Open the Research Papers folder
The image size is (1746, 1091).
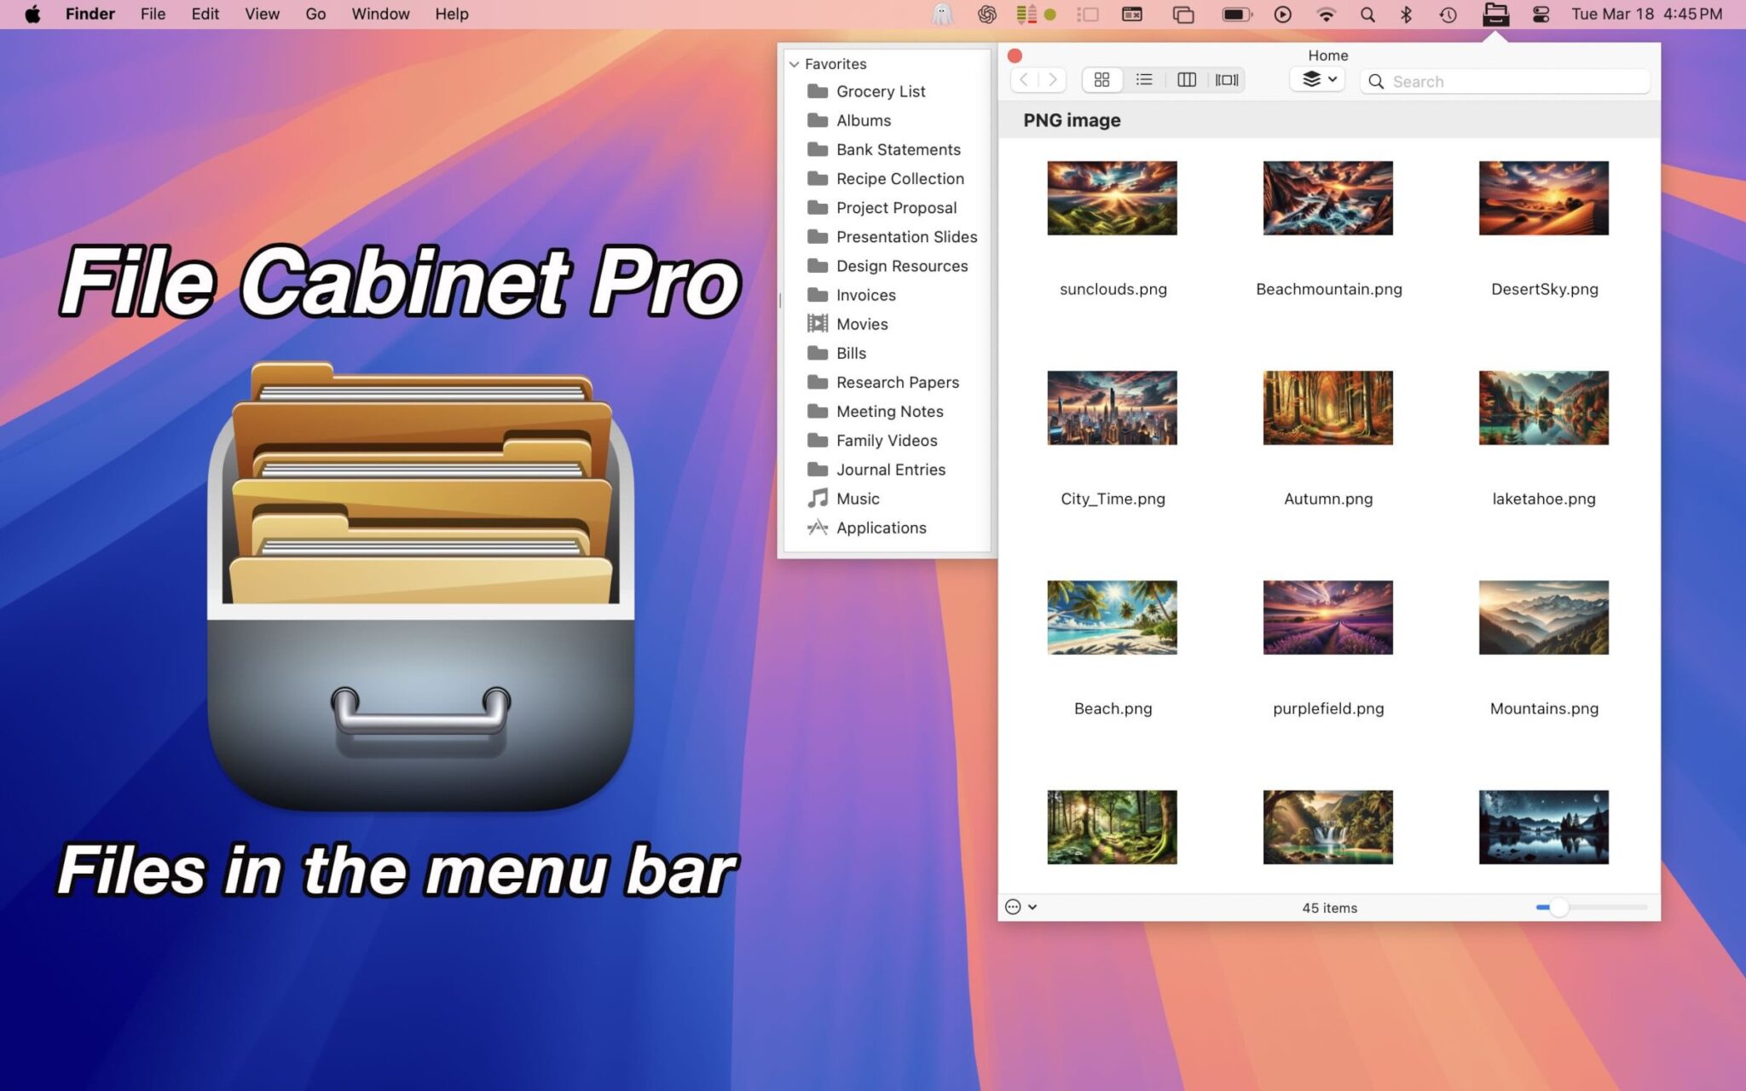[x=897, y=382]
